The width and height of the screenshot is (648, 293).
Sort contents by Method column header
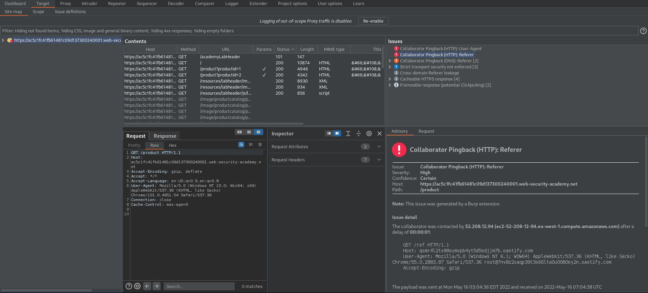click(x=188, y=49)
